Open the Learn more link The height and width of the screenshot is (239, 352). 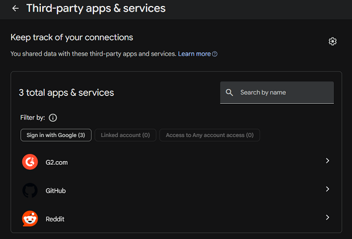[194, 54]
